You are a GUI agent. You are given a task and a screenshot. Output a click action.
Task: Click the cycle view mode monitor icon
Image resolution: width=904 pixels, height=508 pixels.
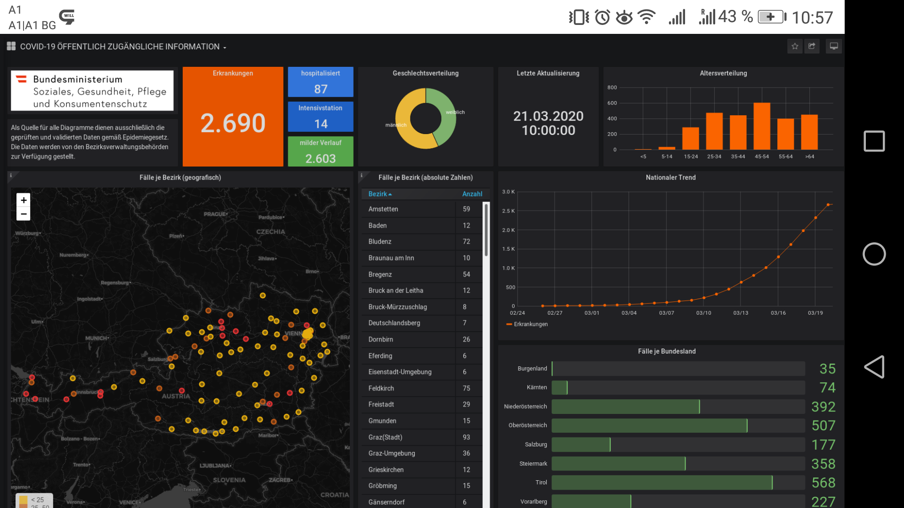(x=833, y=46)
